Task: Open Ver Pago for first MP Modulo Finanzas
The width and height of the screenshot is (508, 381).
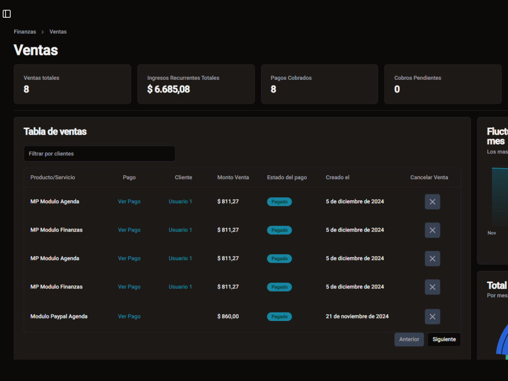Action: [129, 230]
